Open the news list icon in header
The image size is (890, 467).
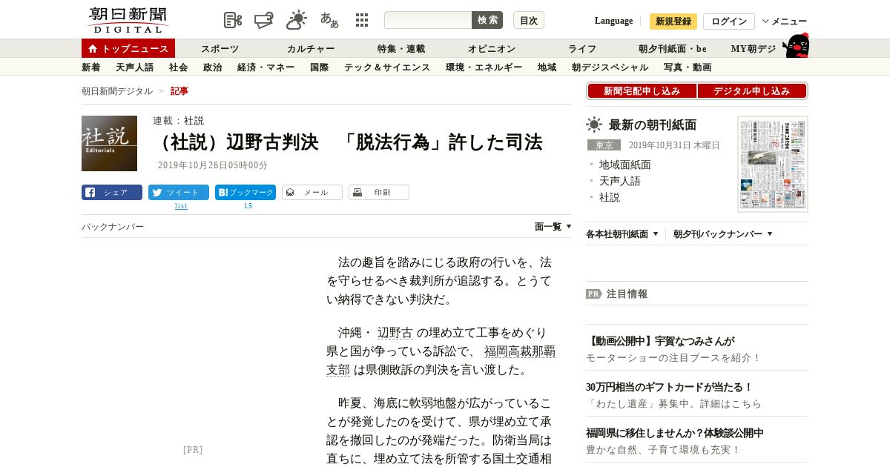pyautogui.click(x=233, y=21)
